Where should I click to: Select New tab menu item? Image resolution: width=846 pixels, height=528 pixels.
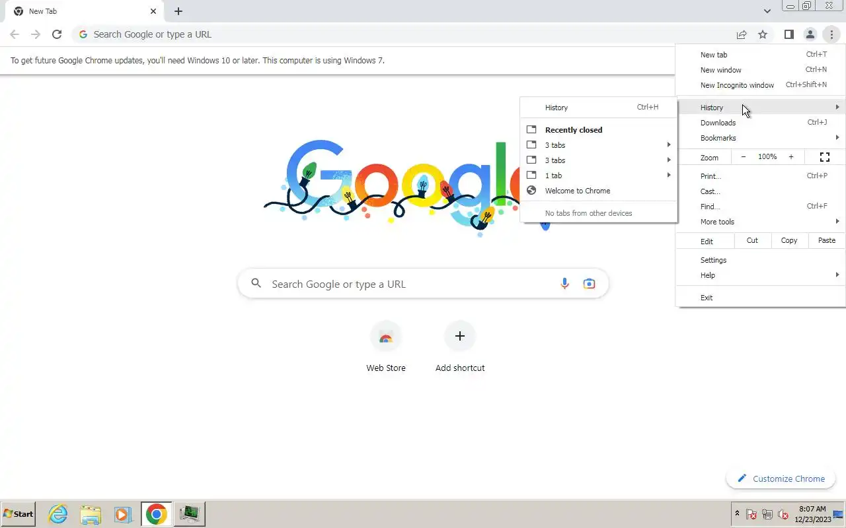pos(761,55)
